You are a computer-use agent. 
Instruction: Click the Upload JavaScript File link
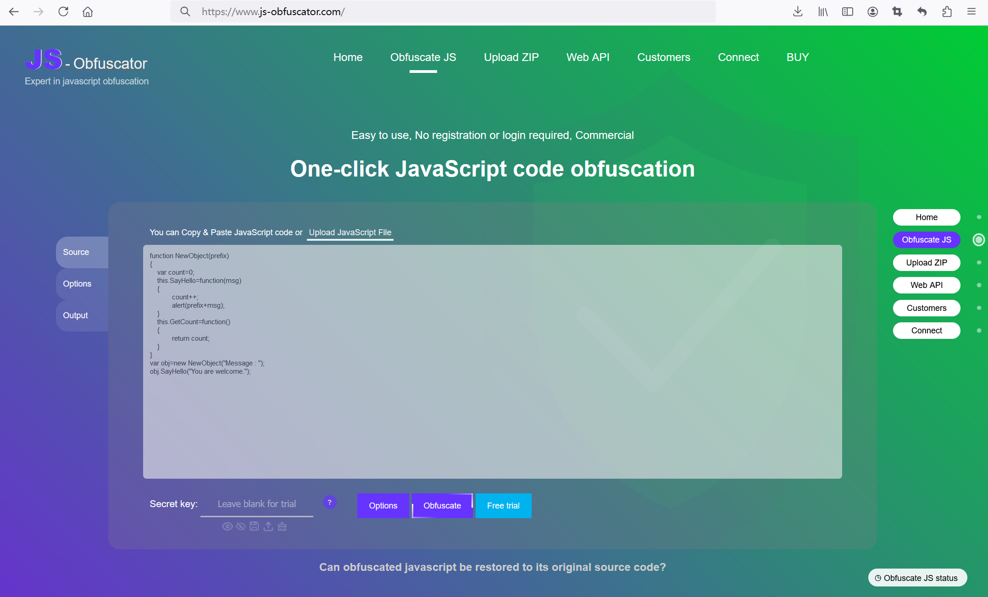350,232
